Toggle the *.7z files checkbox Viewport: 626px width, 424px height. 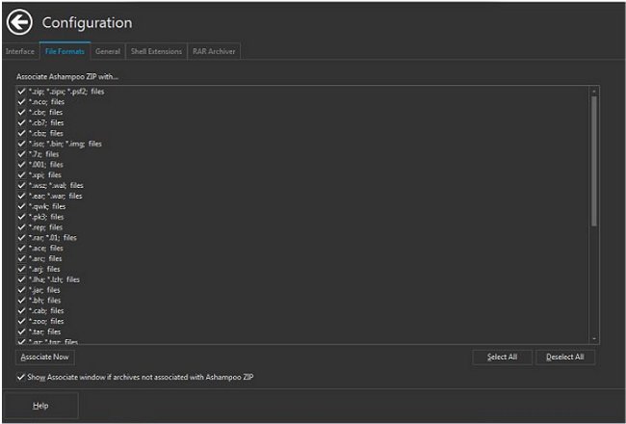[x=22, y=154]
